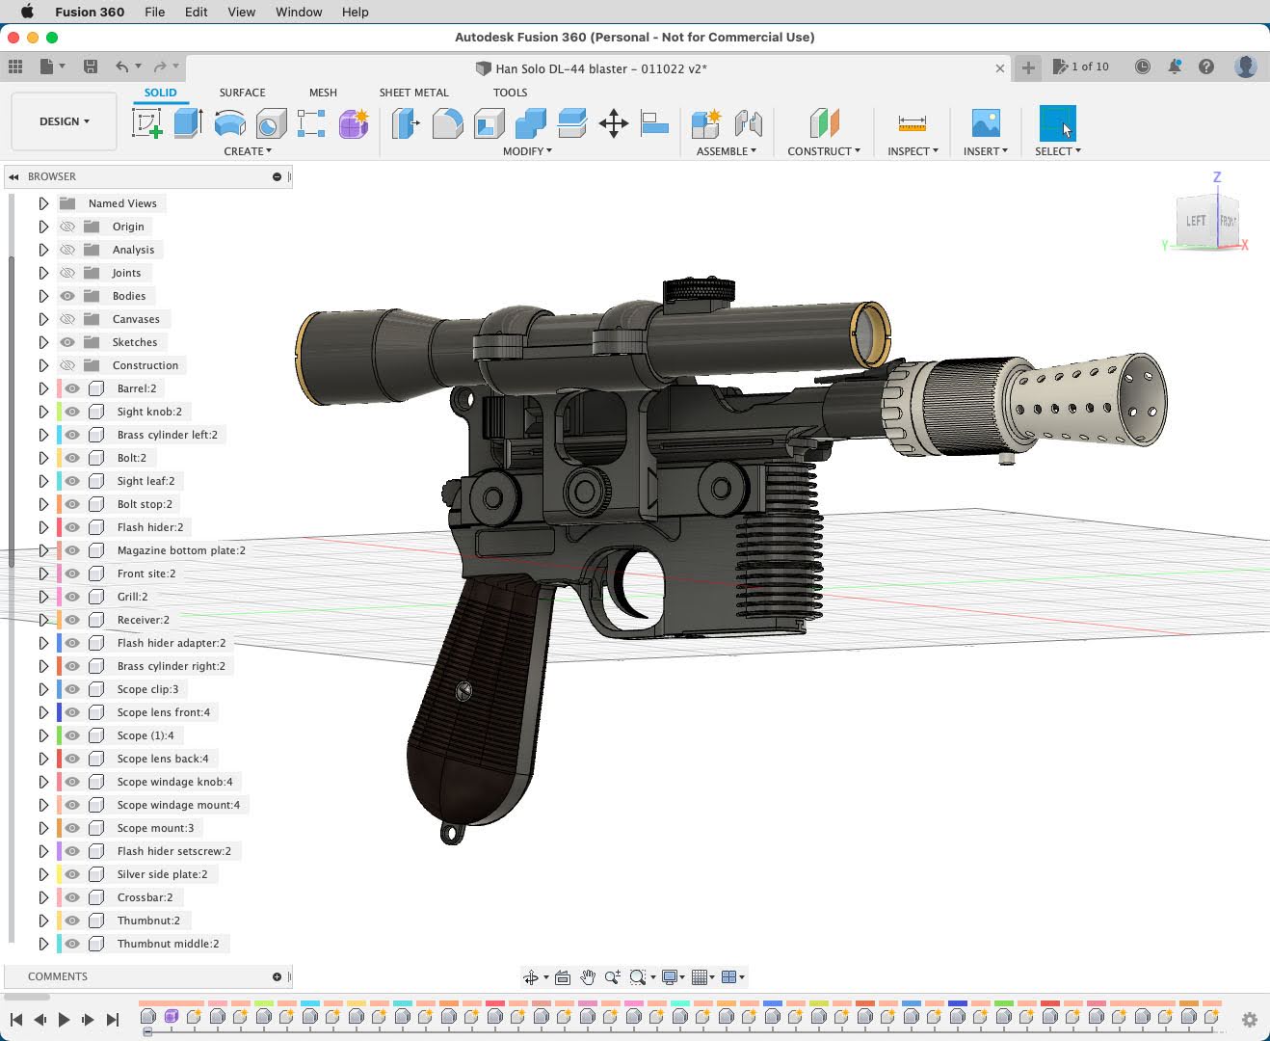Click the Orbit tool in navigation bar
Screen dimensions: 1270x1041
point(531,977)
